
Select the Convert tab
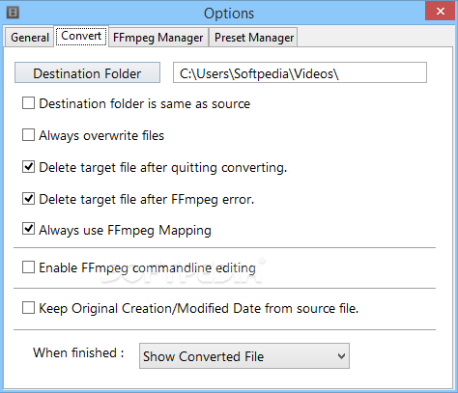pyautogui.click(x=81, y=36)
